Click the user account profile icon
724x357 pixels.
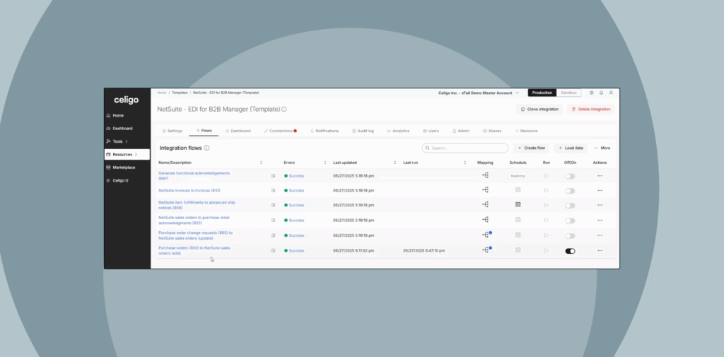click(x=611, y=93)
